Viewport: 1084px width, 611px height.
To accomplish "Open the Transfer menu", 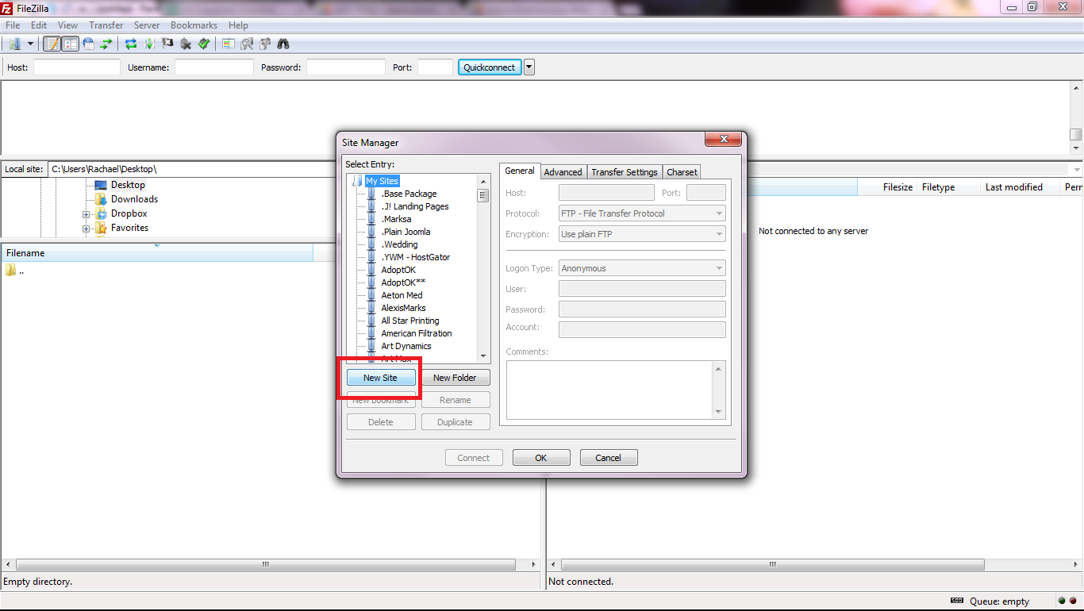I will point(106,25).
